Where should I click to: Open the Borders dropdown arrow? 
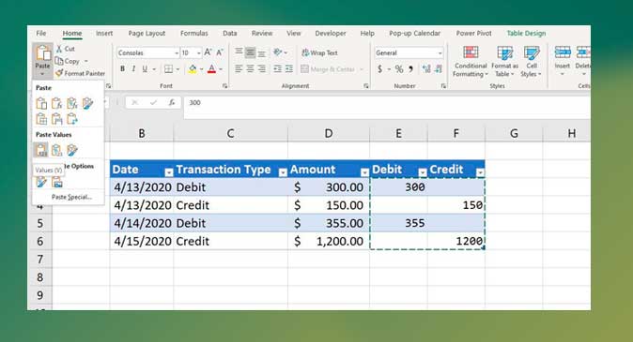click(x=178, y=69)
